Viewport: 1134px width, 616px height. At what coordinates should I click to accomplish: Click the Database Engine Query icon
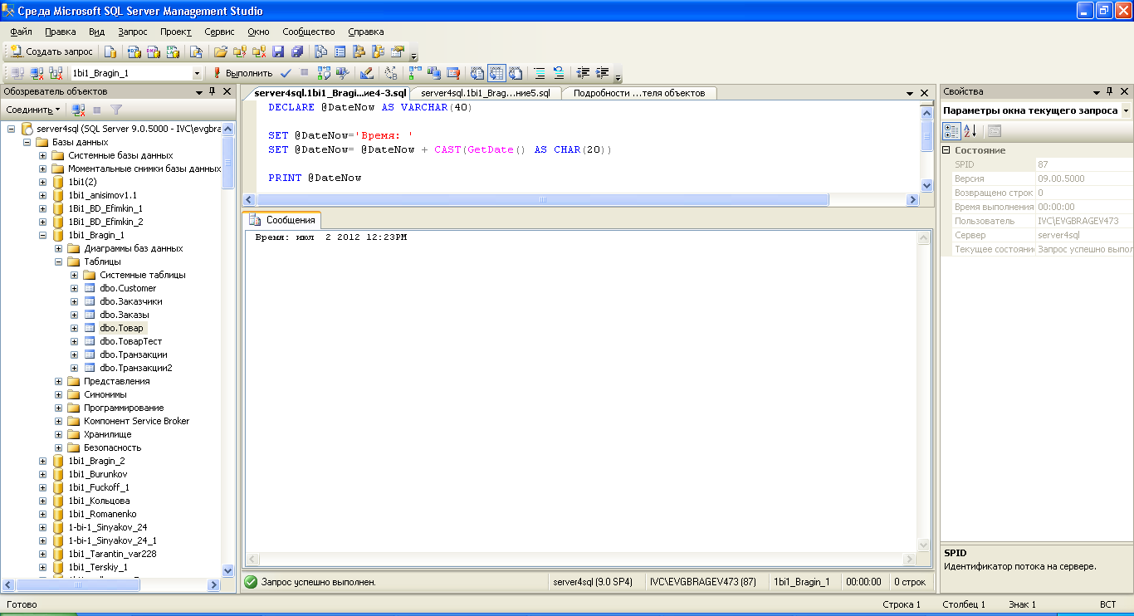pyautogui.click(x=110, y=51)
